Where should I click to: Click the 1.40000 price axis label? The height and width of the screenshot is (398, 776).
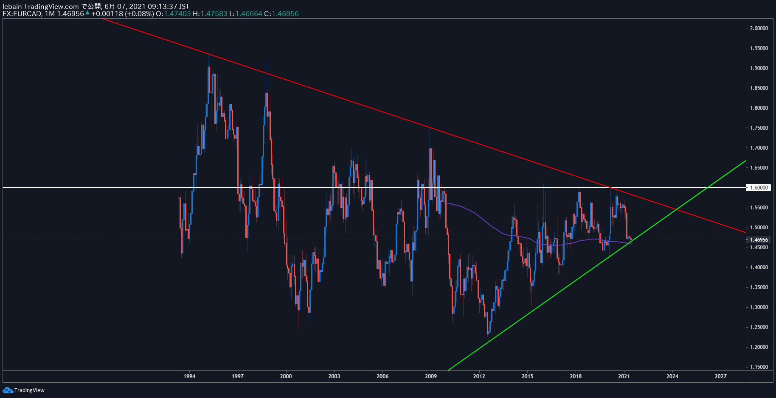(759, 267)
